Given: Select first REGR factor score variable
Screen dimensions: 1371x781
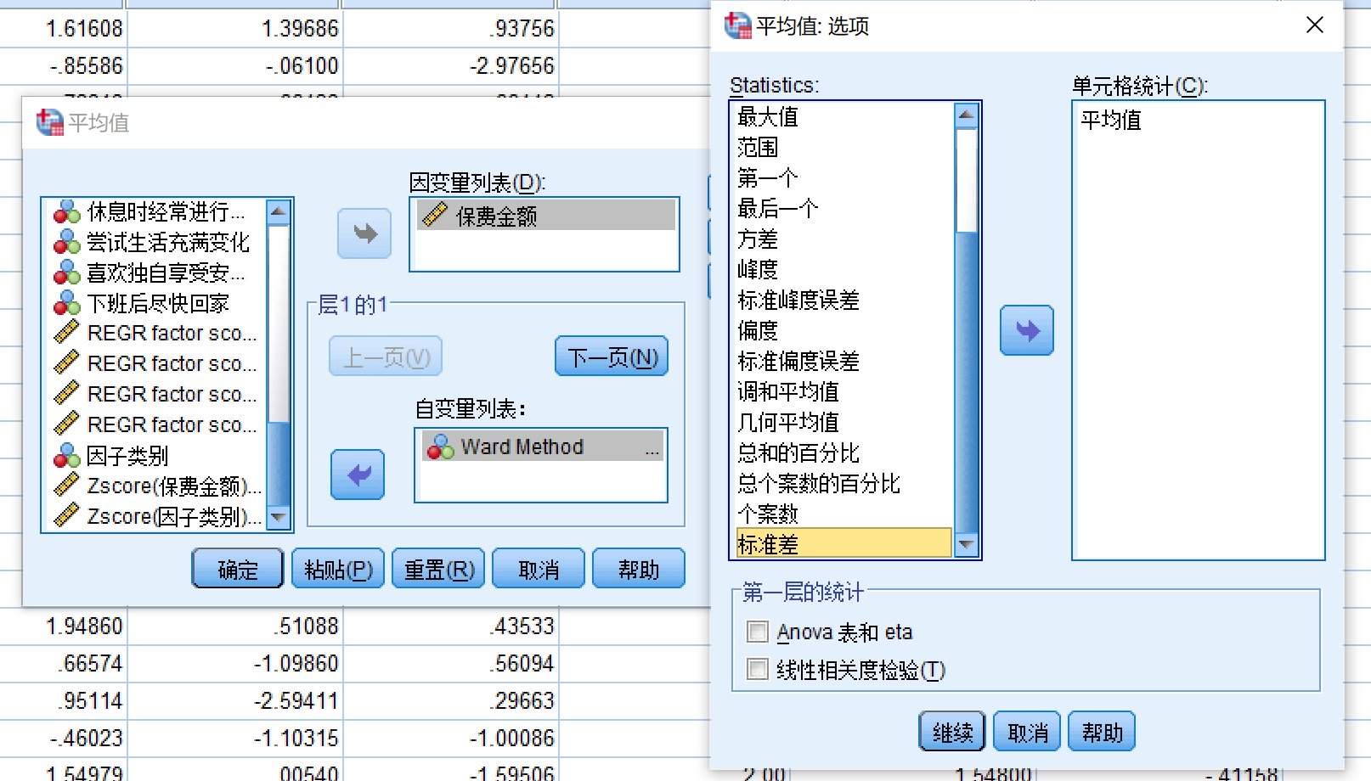Looking at the screenshot, I should 158,333.
